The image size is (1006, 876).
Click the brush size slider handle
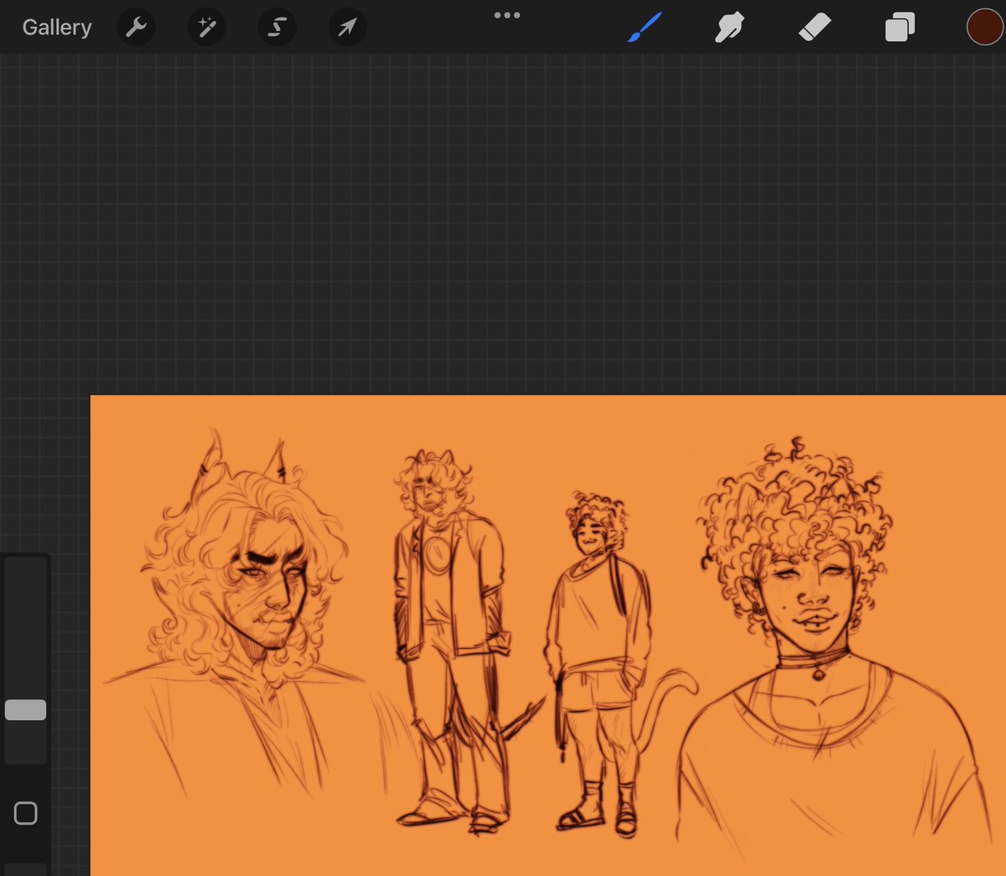click(25, 710)
